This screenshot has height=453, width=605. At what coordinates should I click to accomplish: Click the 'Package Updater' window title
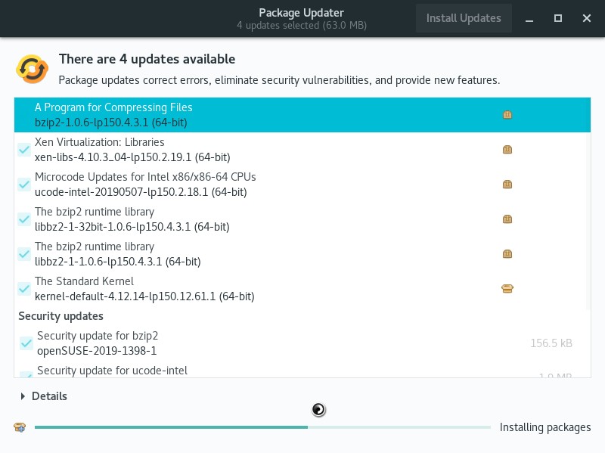click(x=301, y=13)
